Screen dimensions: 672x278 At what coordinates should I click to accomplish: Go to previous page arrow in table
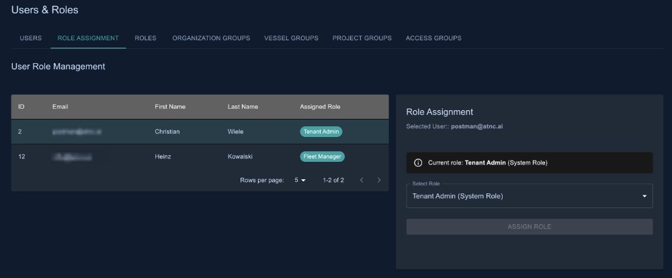[362, 180]
